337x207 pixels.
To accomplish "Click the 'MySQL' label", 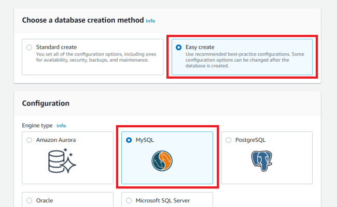I will coord(145,140).
